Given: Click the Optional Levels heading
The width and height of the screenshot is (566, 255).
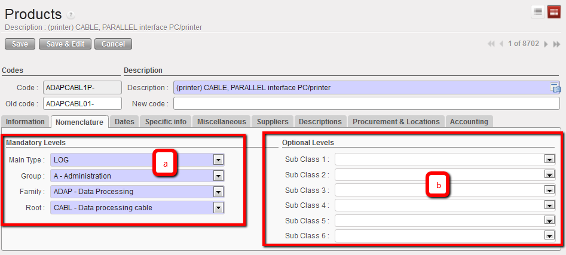Looking at the screenshot, I should [x=308, y=143].
